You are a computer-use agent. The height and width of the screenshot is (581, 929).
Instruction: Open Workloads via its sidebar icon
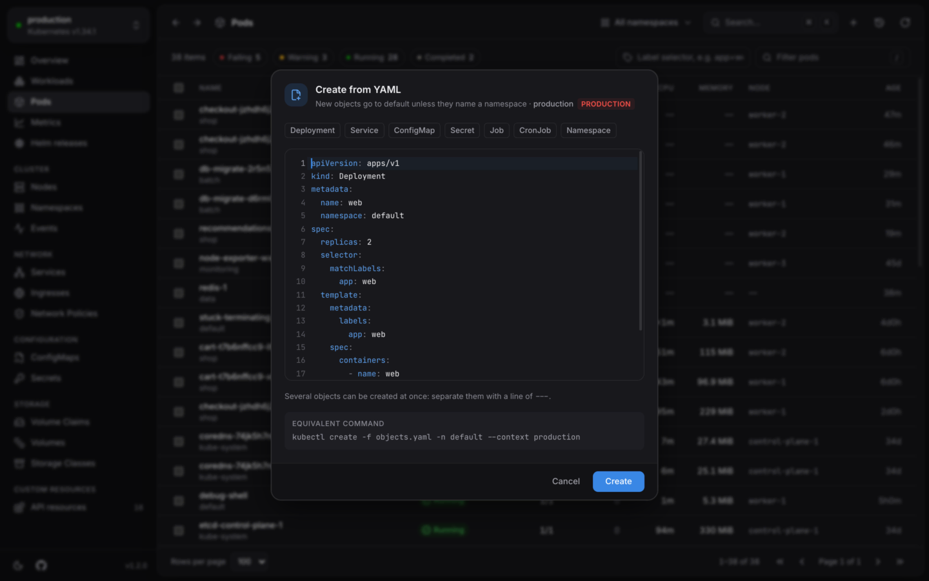coord(19,81)
